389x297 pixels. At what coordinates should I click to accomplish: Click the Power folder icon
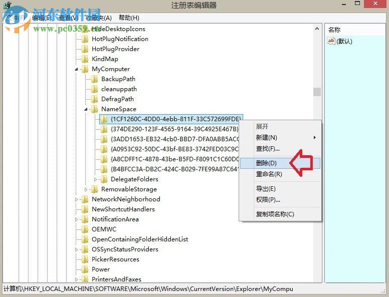click(85, 269)
